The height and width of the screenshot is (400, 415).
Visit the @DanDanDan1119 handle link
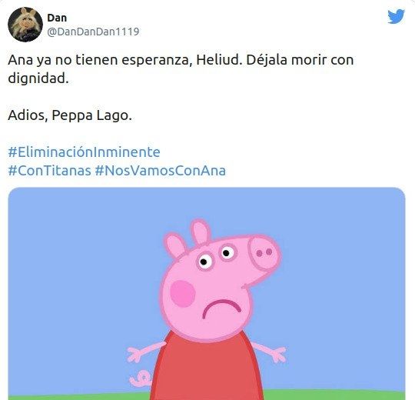point(93,32)
